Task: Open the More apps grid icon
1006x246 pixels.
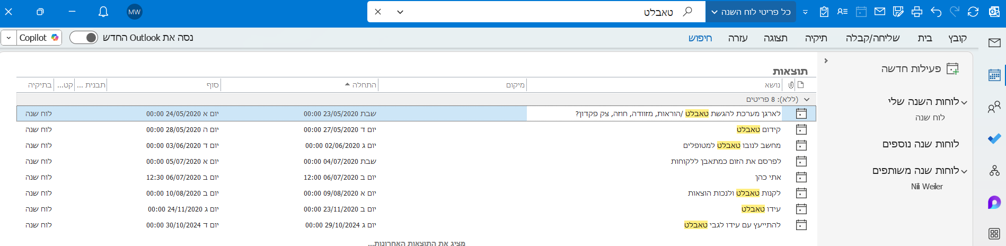Action: coord(994,234)
